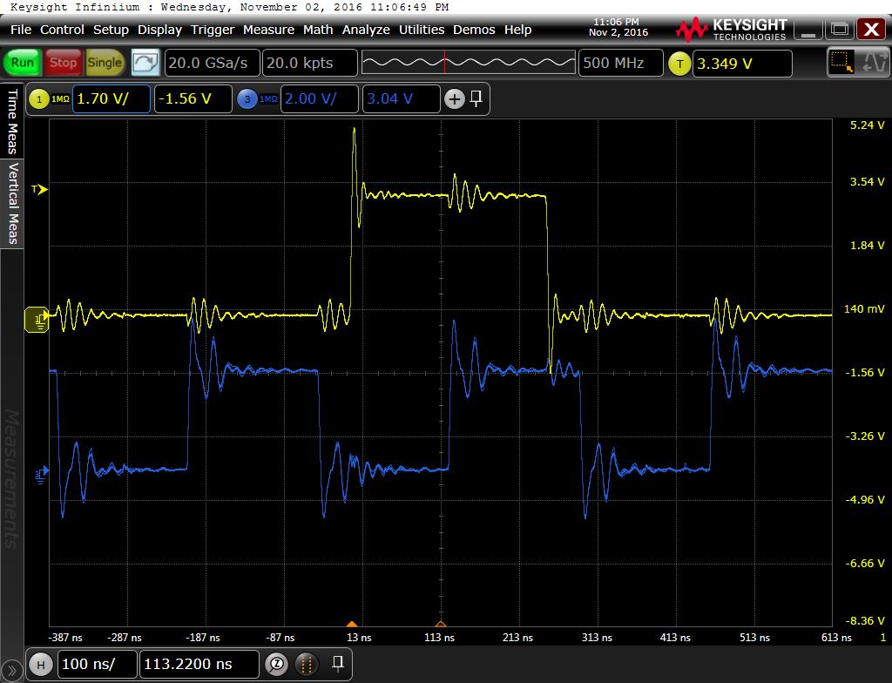Open the Time Meas side tab
Image resolution: width=892 pixels, height=683 pixels.
coord(12,120)
